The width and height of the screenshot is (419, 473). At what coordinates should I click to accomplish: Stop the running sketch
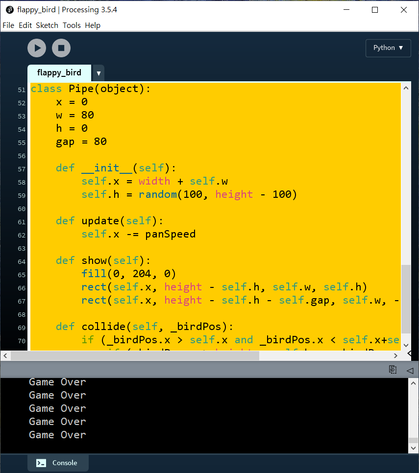click(x=61, y=48)
